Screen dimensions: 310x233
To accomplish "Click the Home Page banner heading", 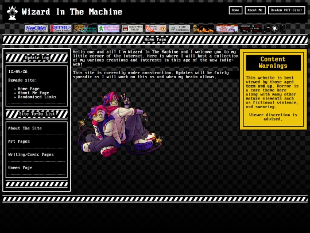I will coord(155,40).
